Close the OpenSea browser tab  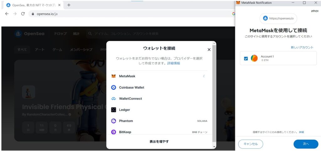tap(59, 5)
